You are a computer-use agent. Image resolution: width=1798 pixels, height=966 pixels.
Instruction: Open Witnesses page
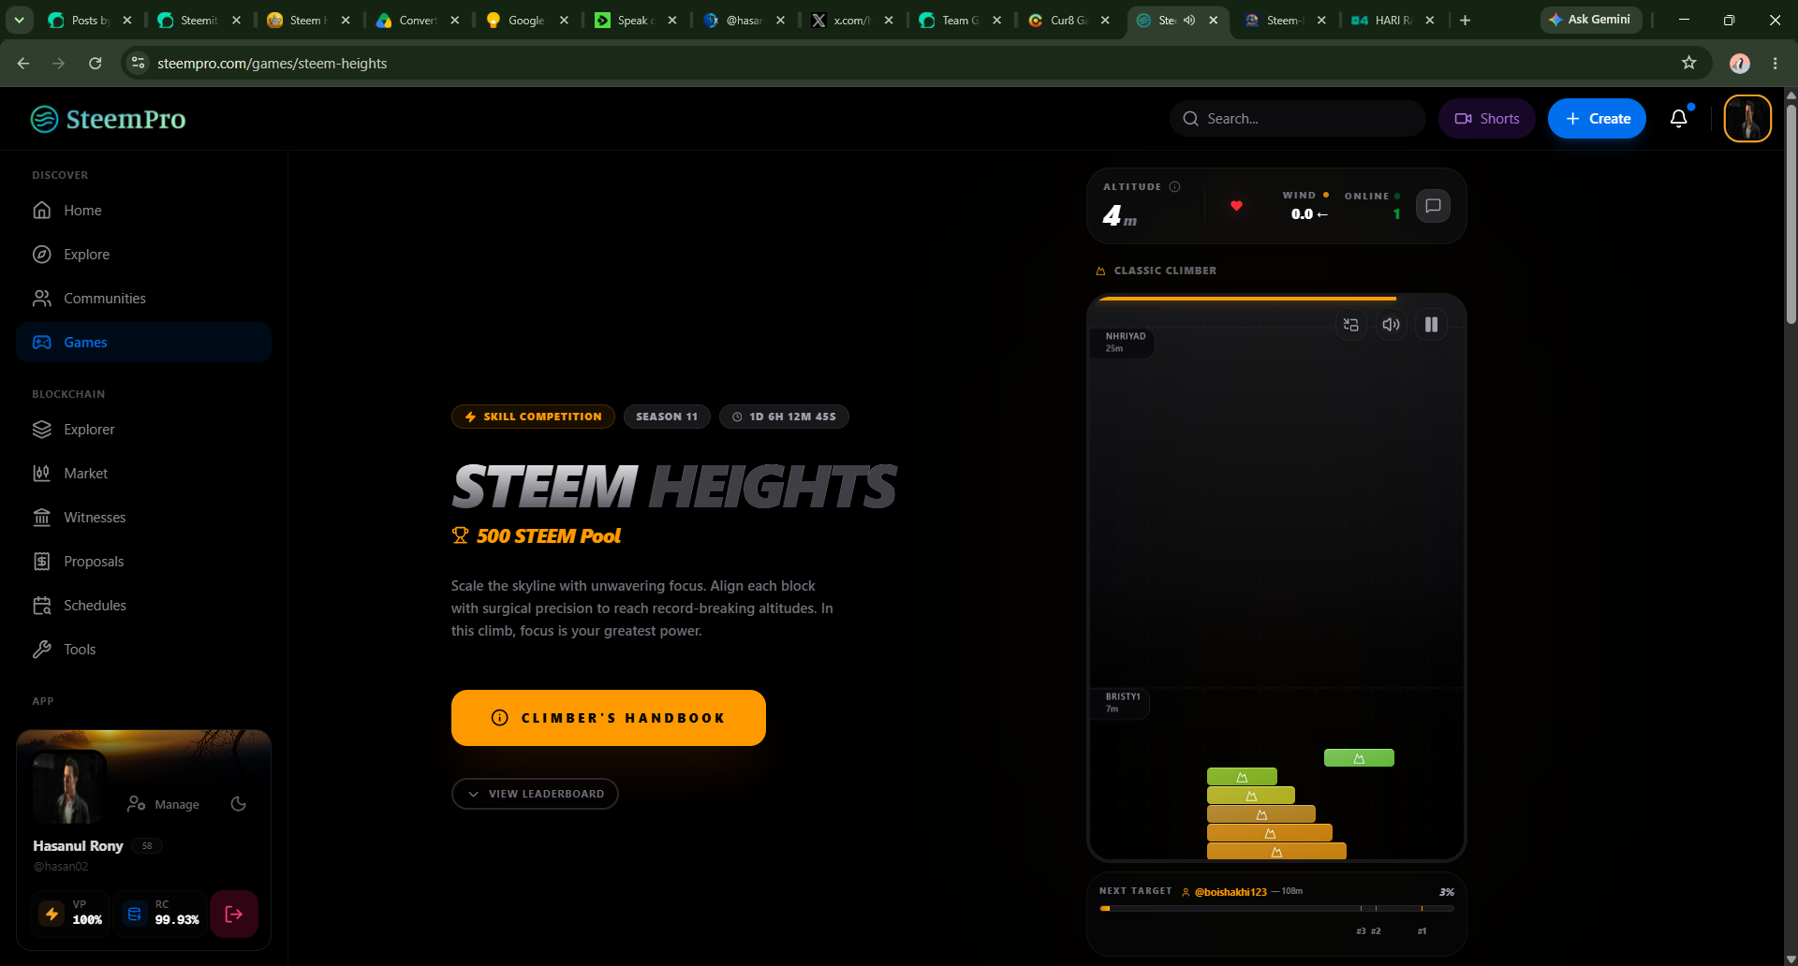[x=143, y=518]
